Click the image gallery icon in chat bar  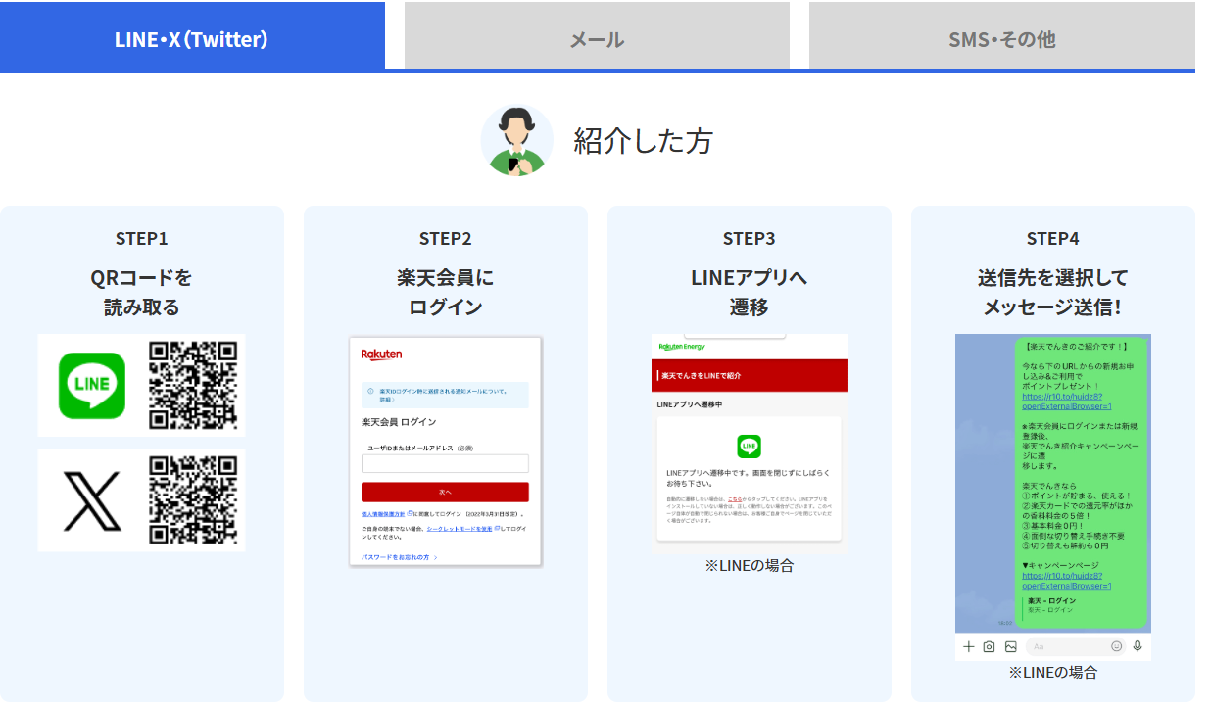click(x=1010, y=646)
